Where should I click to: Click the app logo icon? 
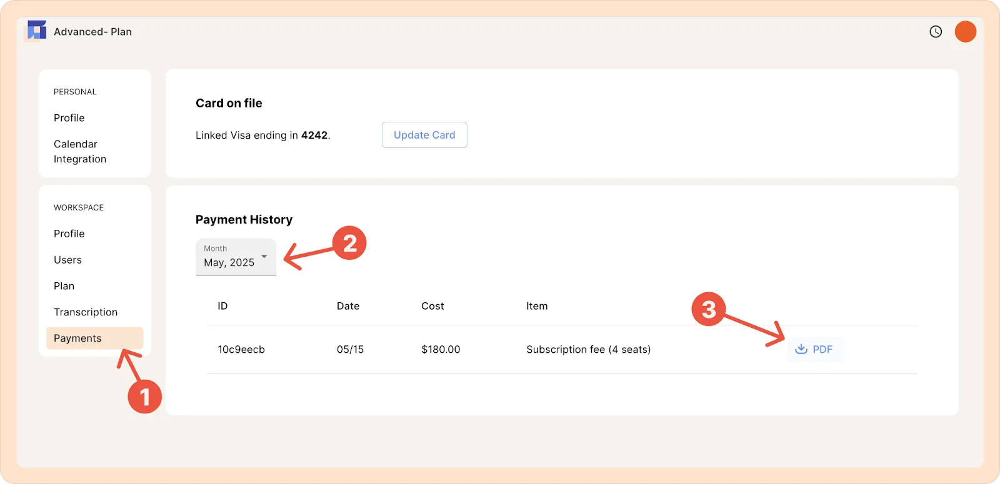37,31
